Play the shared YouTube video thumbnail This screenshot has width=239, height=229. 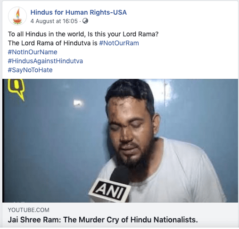point(120,141)
